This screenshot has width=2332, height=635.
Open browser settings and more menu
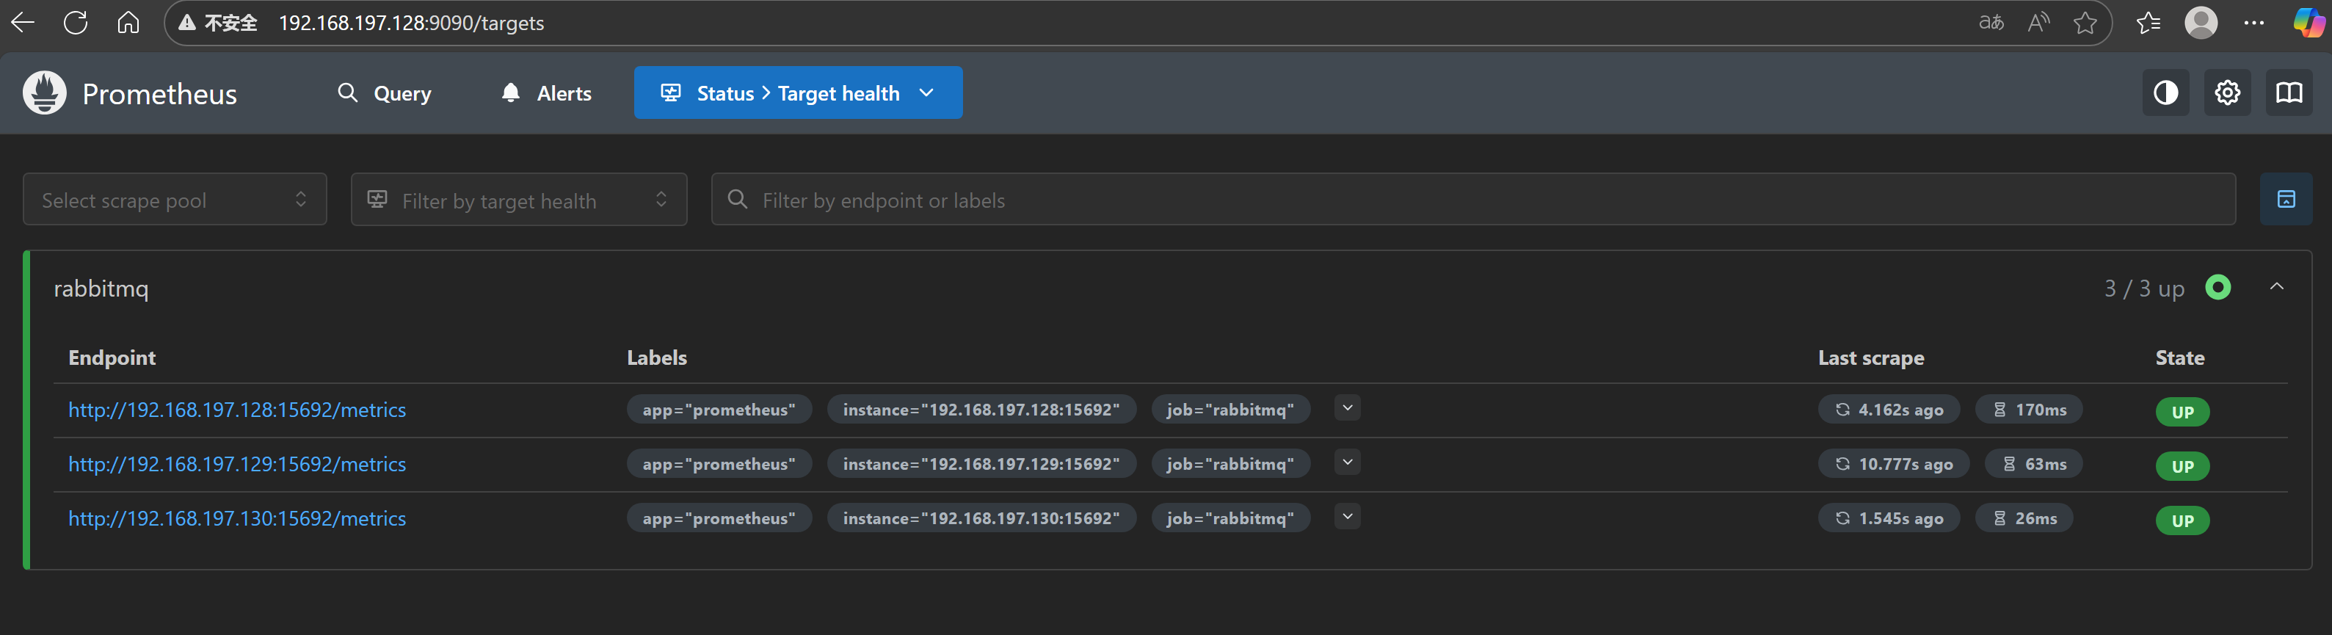2254,23
